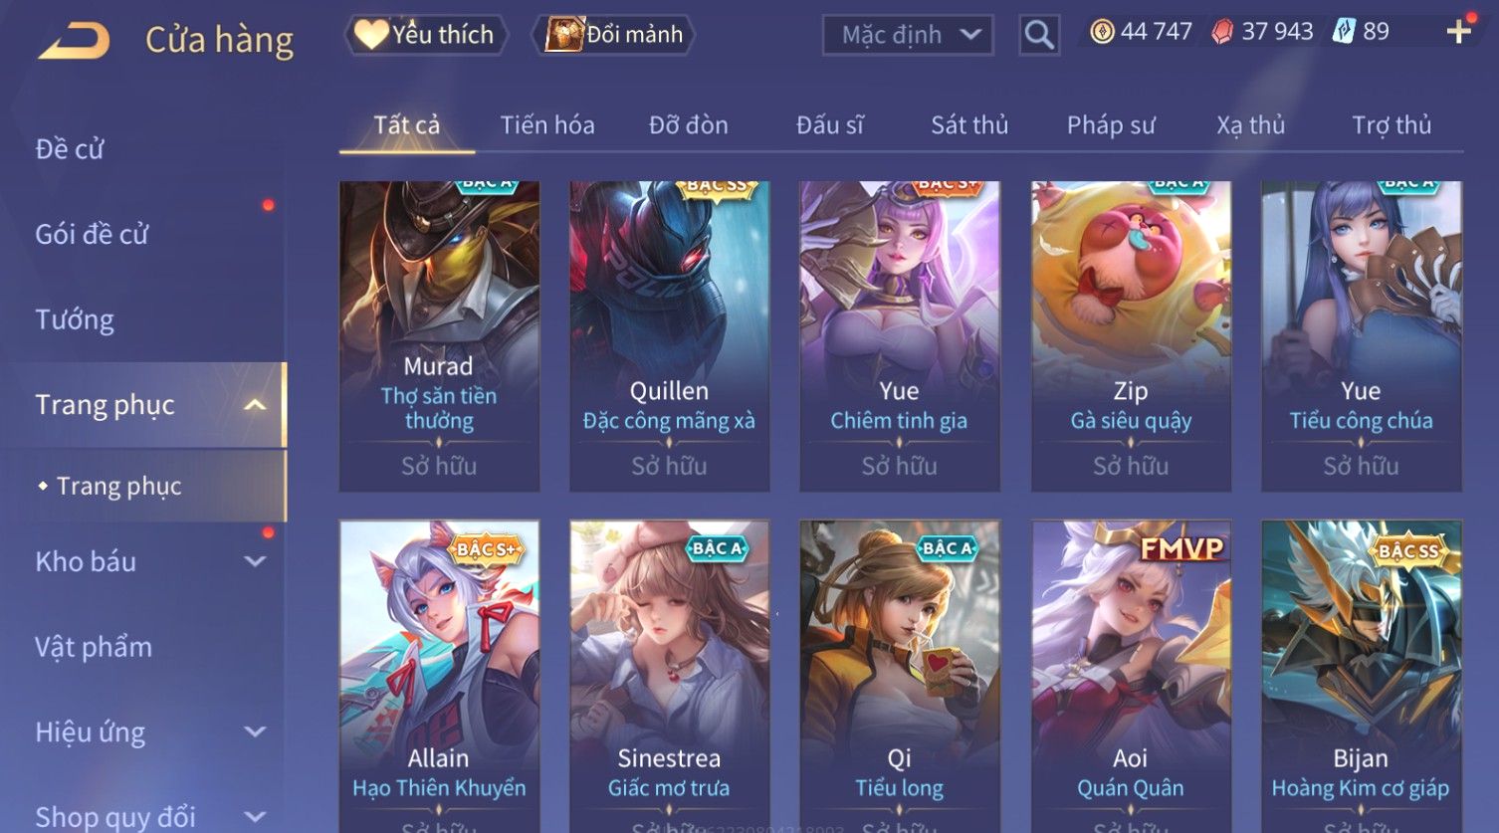This screenshot has width=1499, height=833.
Task: Click the gold coin currency icon
Action: coord(1102,32)
